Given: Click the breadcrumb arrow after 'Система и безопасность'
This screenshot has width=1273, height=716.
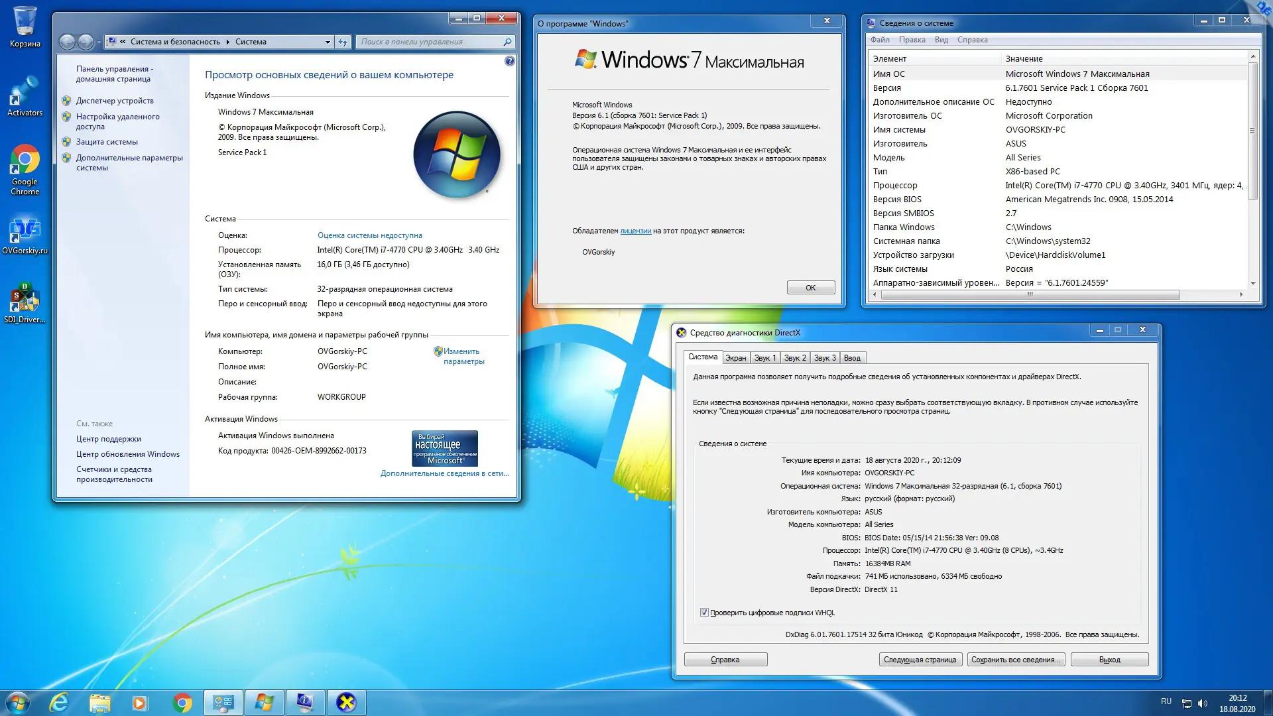Looking at the screenshot, I should (227, 42).
